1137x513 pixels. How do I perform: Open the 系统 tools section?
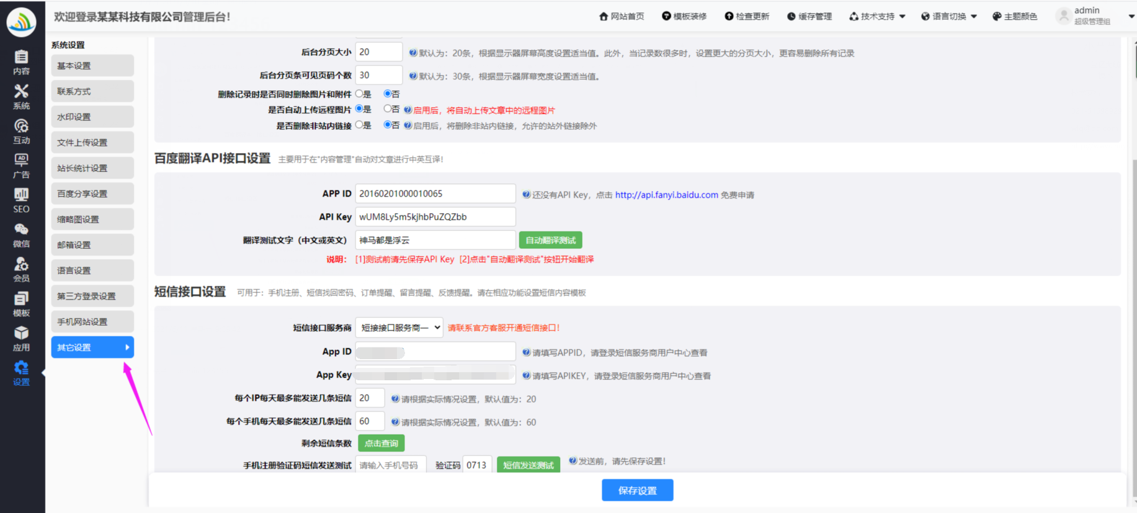tap(21, 97)
